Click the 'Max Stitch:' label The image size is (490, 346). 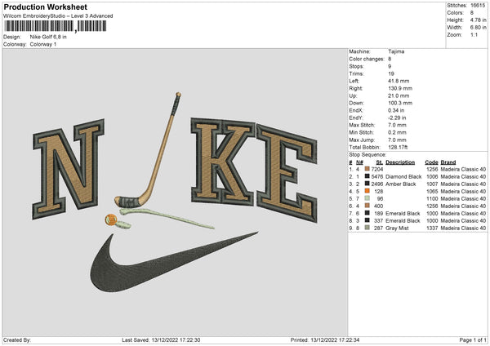pos(362,125)
